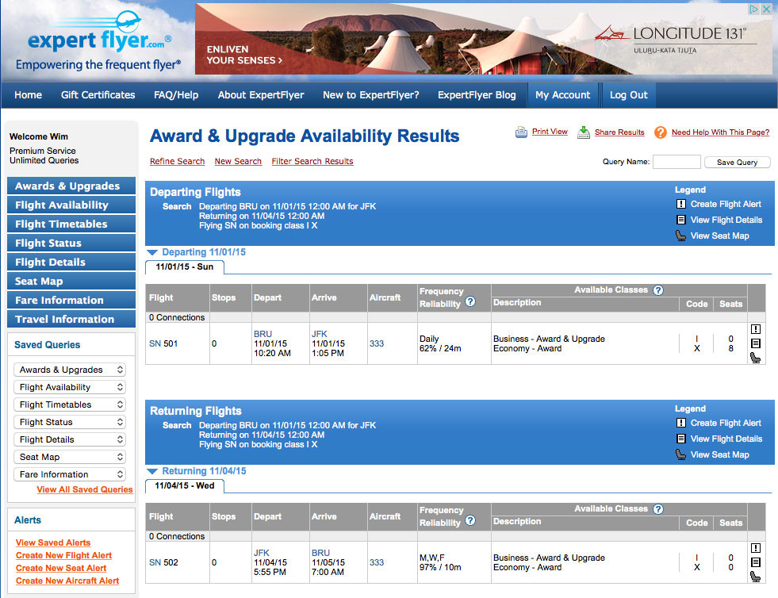Click the printer icon beside Print View

pos(521,132)
